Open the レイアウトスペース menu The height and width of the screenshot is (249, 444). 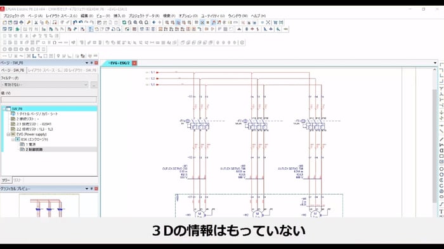[62, 16]
